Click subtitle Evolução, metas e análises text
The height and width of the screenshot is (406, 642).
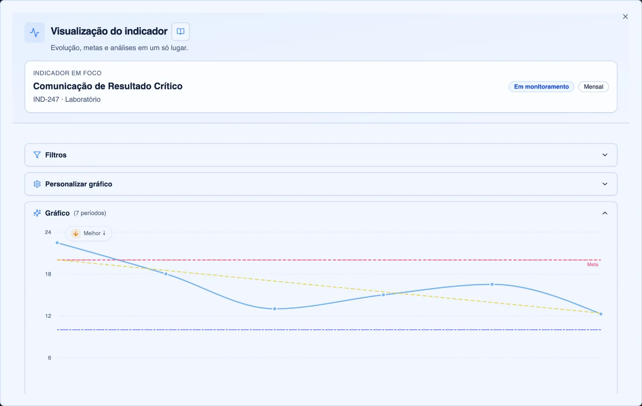tap(119, 48)
